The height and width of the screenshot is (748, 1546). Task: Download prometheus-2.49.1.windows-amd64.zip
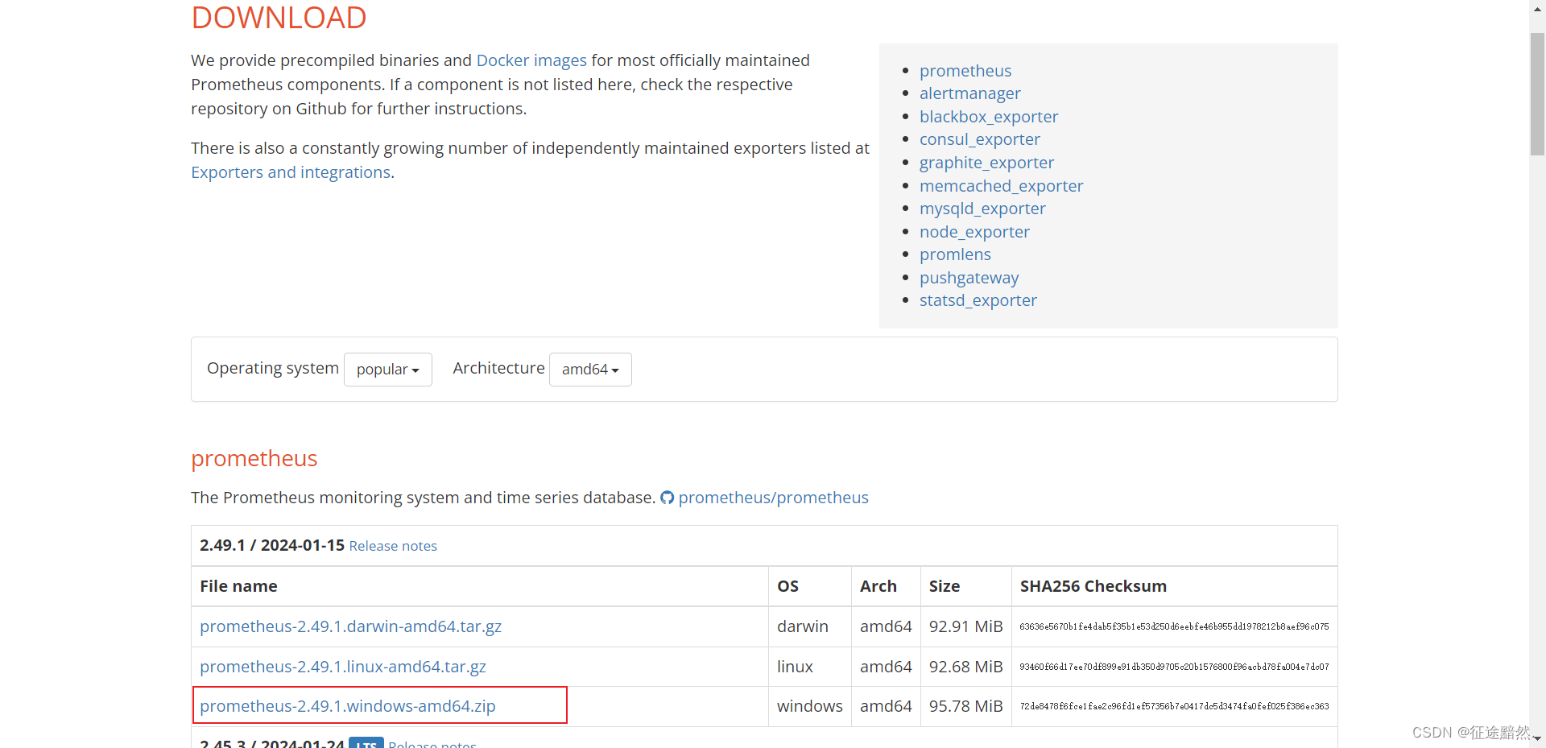tap(347, 706)
